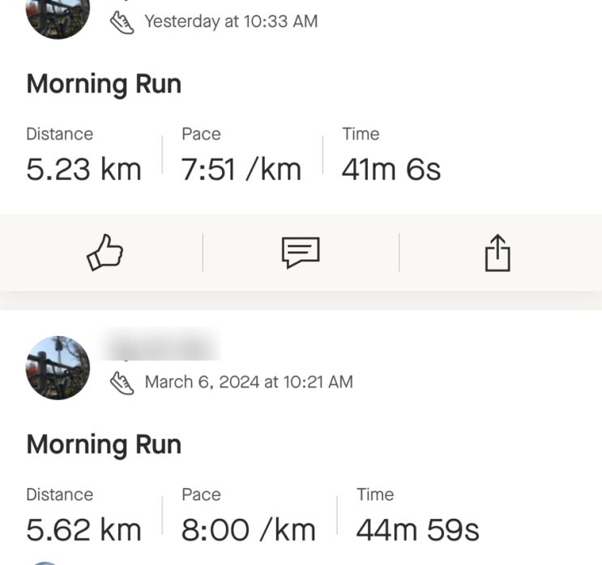The height and width of the screenshot is (565, 602).
Task: Open profile photo on yesterday's activity
Action: (58, 16)
